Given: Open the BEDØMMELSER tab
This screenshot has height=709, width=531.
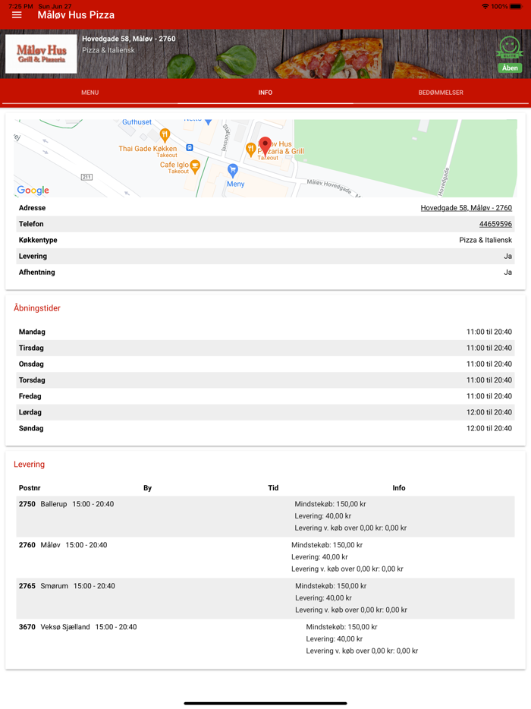Looking at the screenshot, I should [441, 93].
